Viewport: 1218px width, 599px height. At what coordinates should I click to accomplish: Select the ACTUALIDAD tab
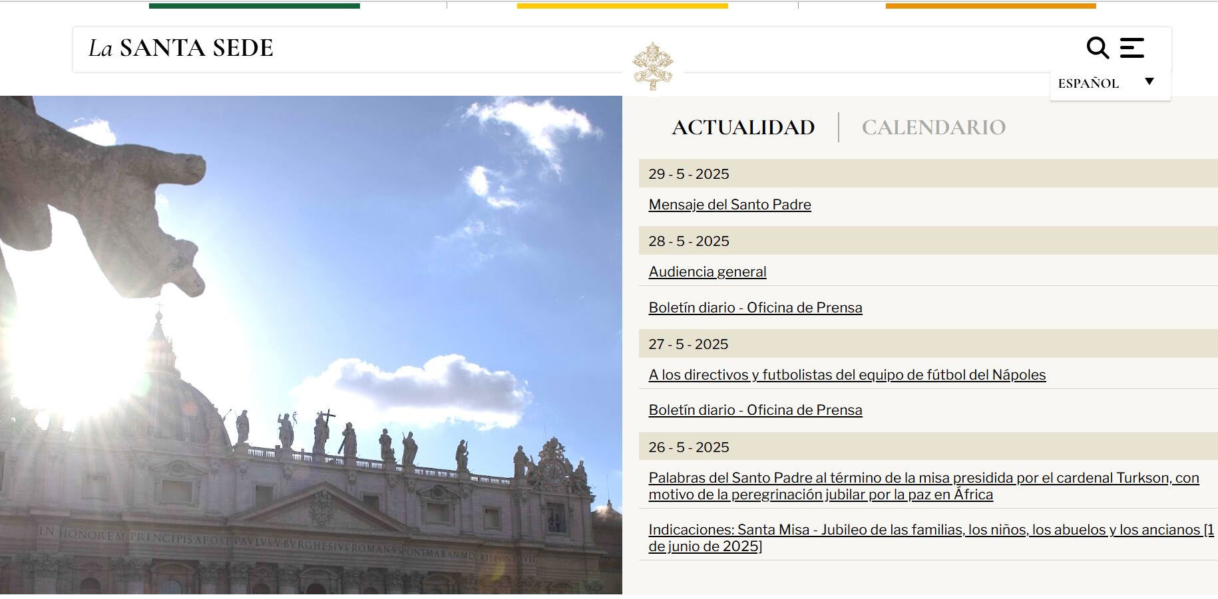(743, 126)
